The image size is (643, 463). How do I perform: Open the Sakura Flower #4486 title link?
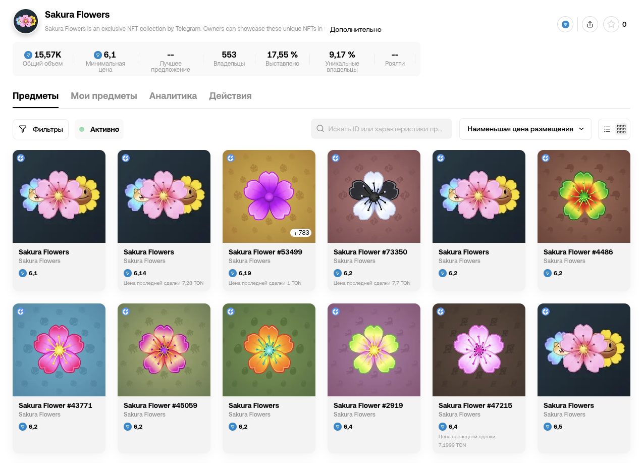point(578,252)
